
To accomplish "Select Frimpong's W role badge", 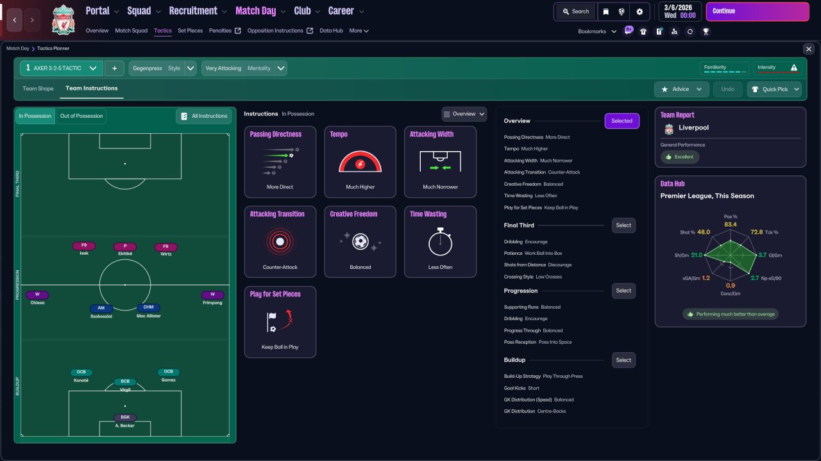I will (x=212, y=295).
